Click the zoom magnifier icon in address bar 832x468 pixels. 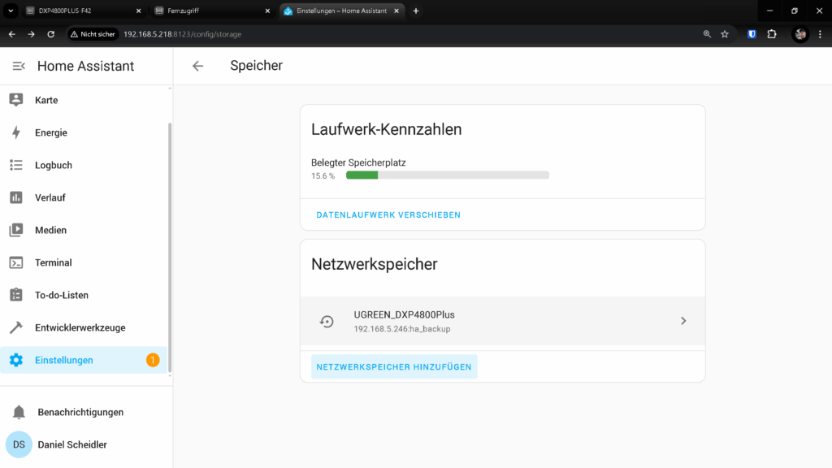(x=707, y=34)
